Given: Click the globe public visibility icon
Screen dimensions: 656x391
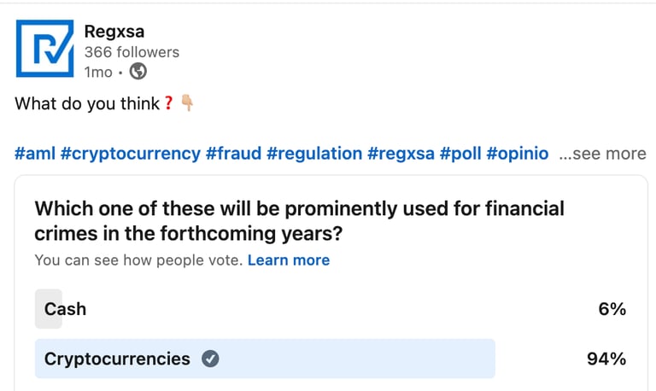Looking at the screenshot, I should [x=138, y=72].
